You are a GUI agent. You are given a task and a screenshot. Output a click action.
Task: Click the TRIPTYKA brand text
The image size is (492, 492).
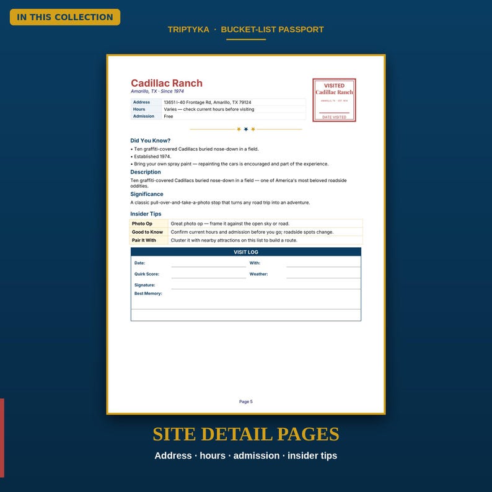188,30
